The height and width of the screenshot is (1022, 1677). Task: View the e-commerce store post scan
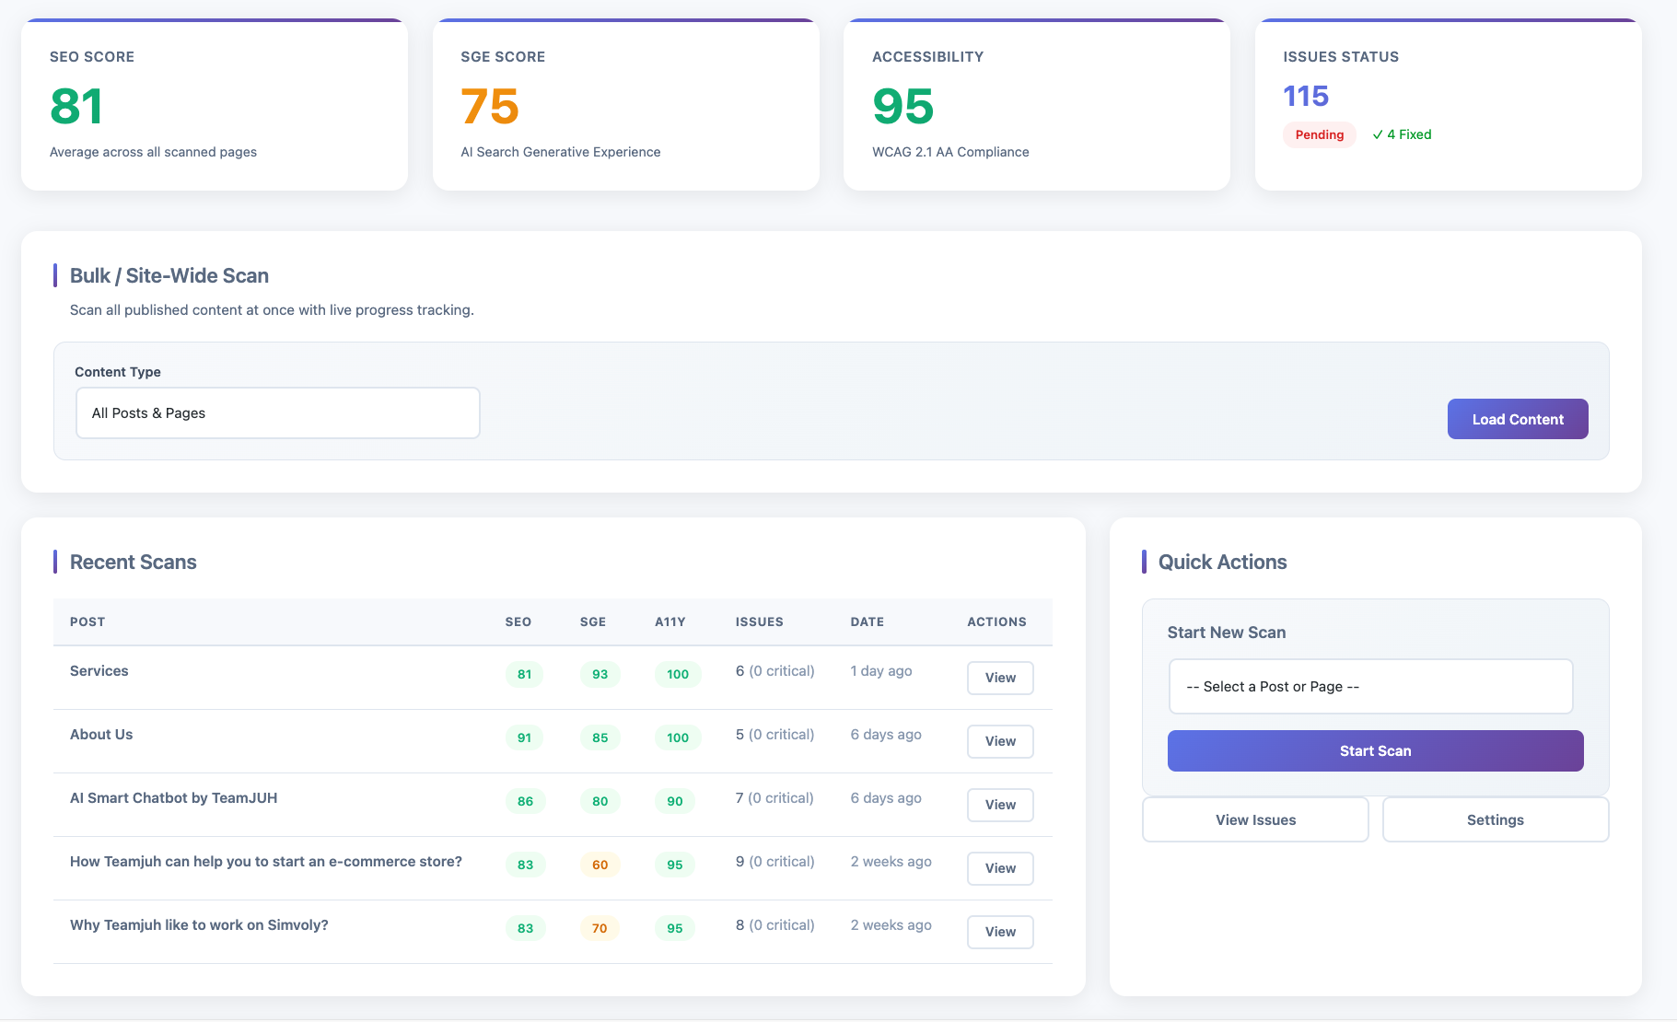999,868
